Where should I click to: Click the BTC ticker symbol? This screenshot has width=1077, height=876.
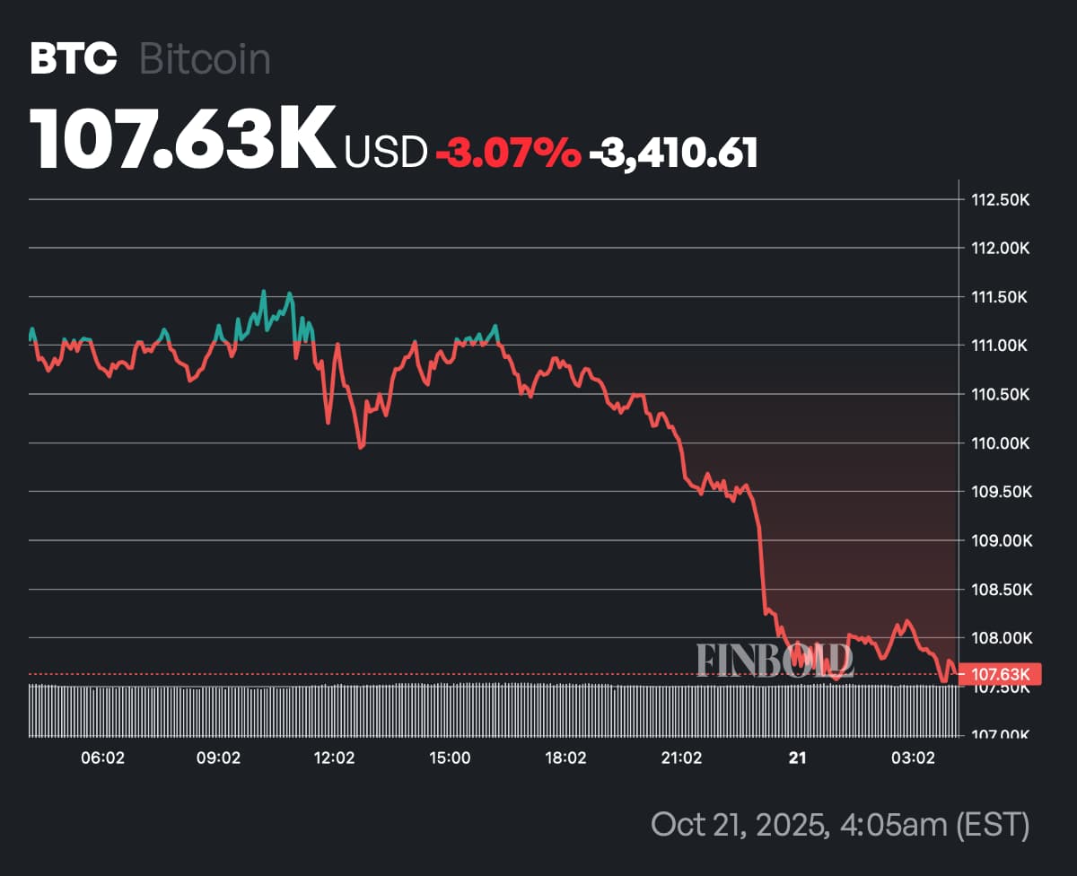(x=74, y=59)
